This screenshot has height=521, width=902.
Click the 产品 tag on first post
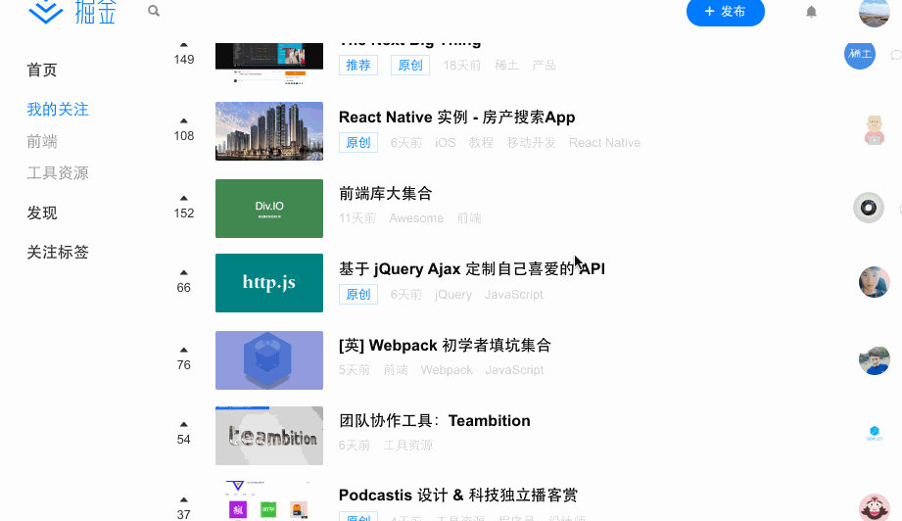544,65
